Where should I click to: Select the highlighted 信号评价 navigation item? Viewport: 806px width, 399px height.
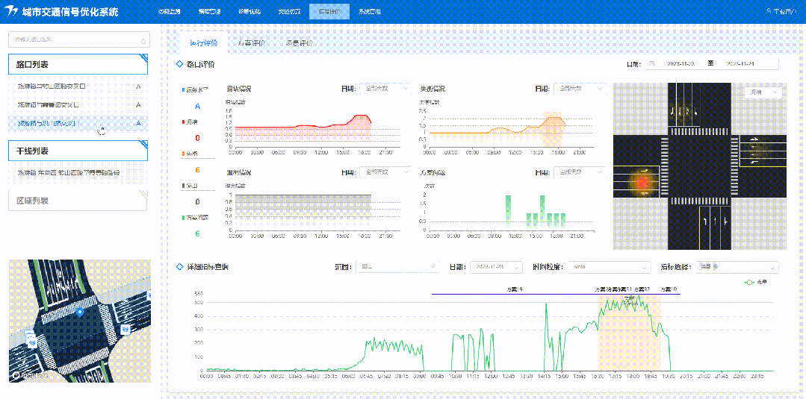pos(329,11)
